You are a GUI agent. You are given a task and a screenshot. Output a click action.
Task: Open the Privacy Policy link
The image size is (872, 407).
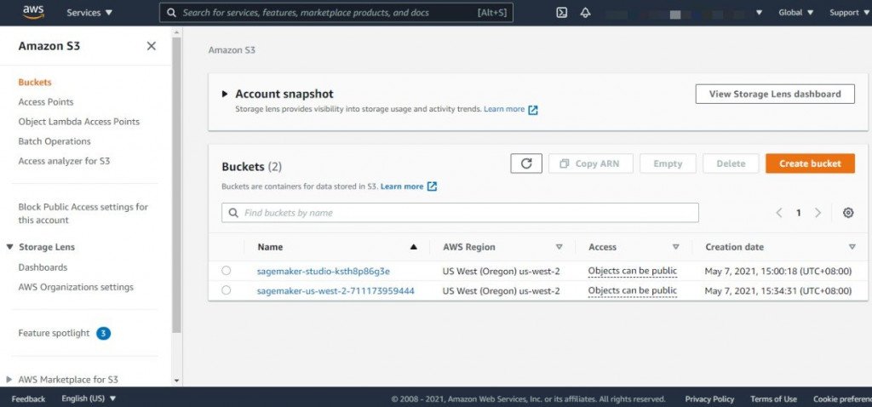[709, 398]
